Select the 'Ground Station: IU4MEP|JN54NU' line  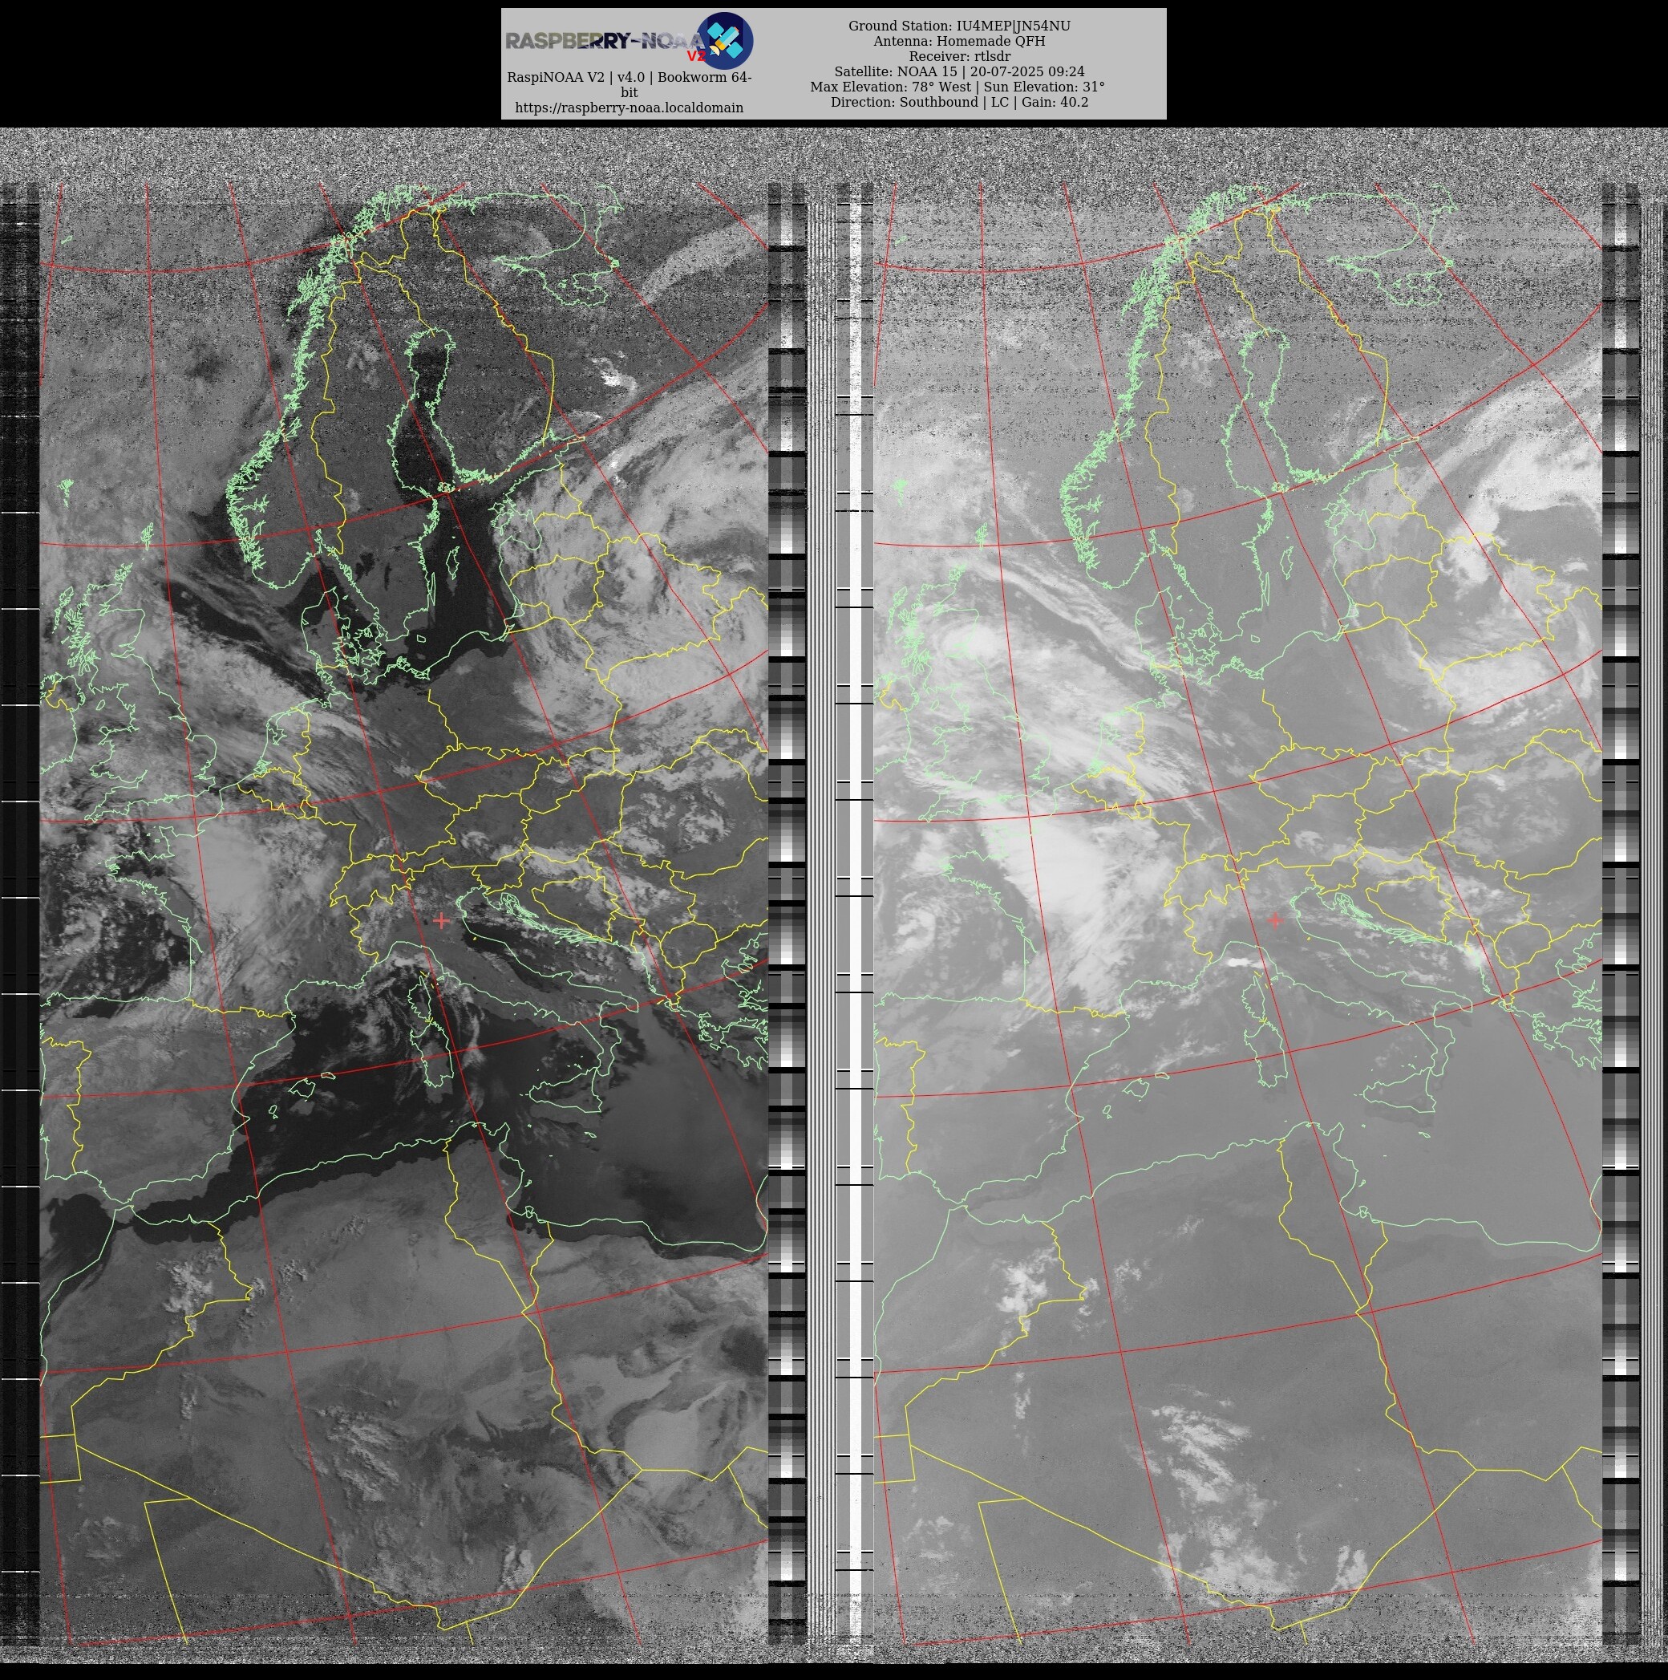960,26
